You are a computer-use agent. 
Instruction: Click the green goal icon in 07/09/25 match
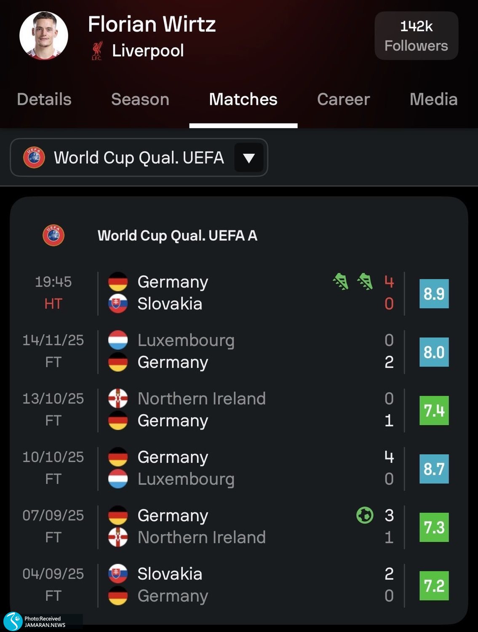(x=365, y=515)
